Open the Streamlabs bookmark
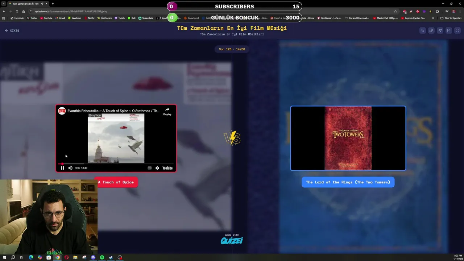The image size is (464, 261). click(x=146, y=18)
